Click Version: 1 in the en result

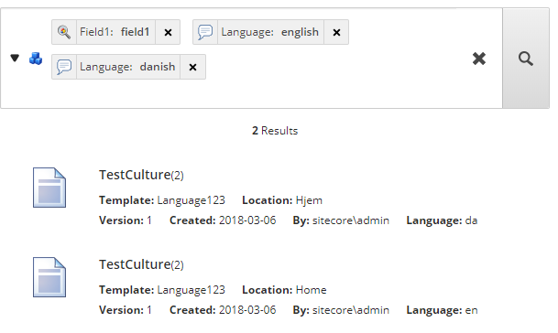[126, 310]
